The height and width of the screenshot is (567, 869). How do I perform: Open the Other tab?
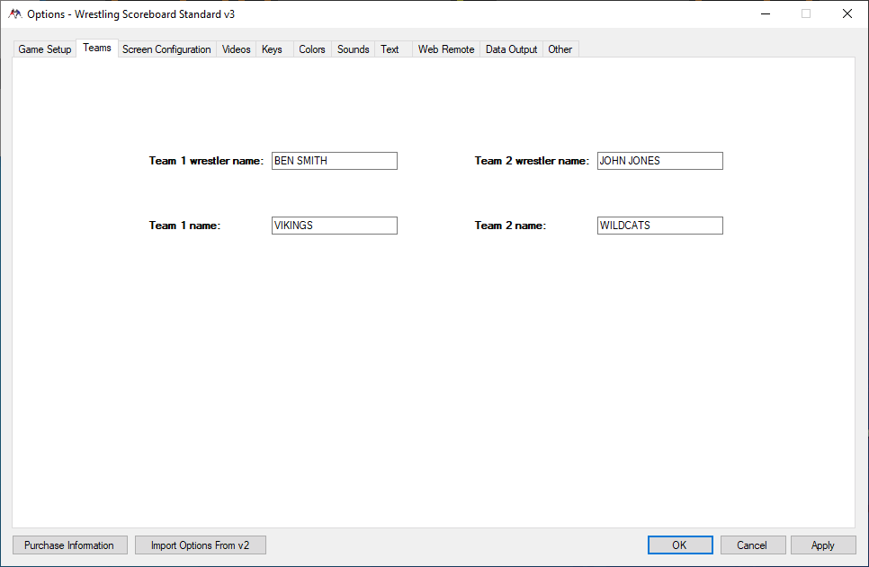tap(560, 49)
